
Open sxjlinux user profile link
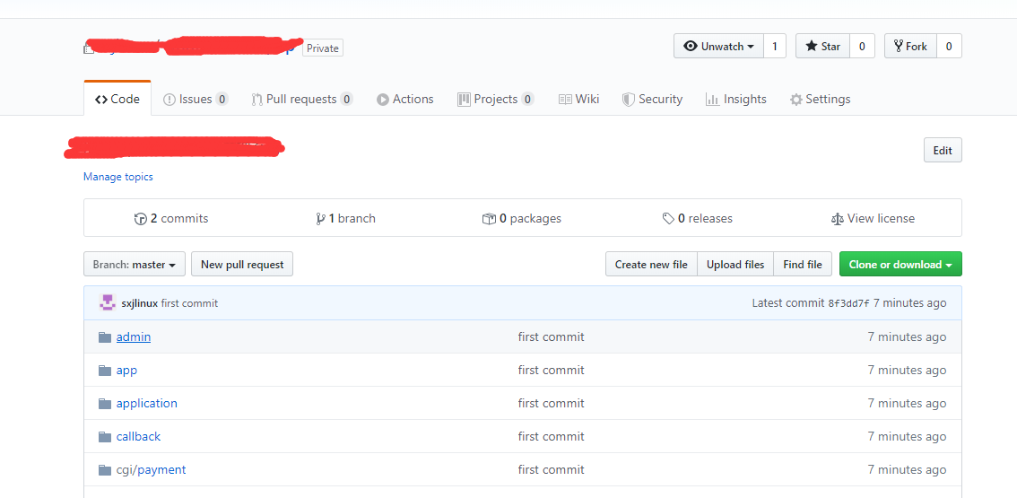pos(139,303)
